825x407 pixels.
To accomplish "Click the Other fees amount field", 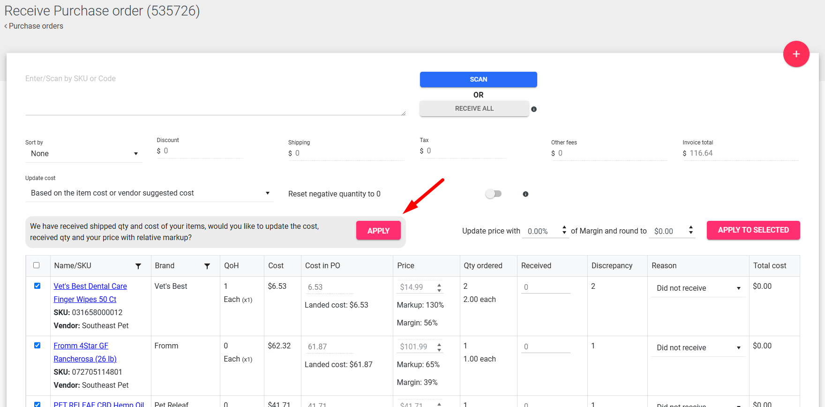I will [612, 153].
